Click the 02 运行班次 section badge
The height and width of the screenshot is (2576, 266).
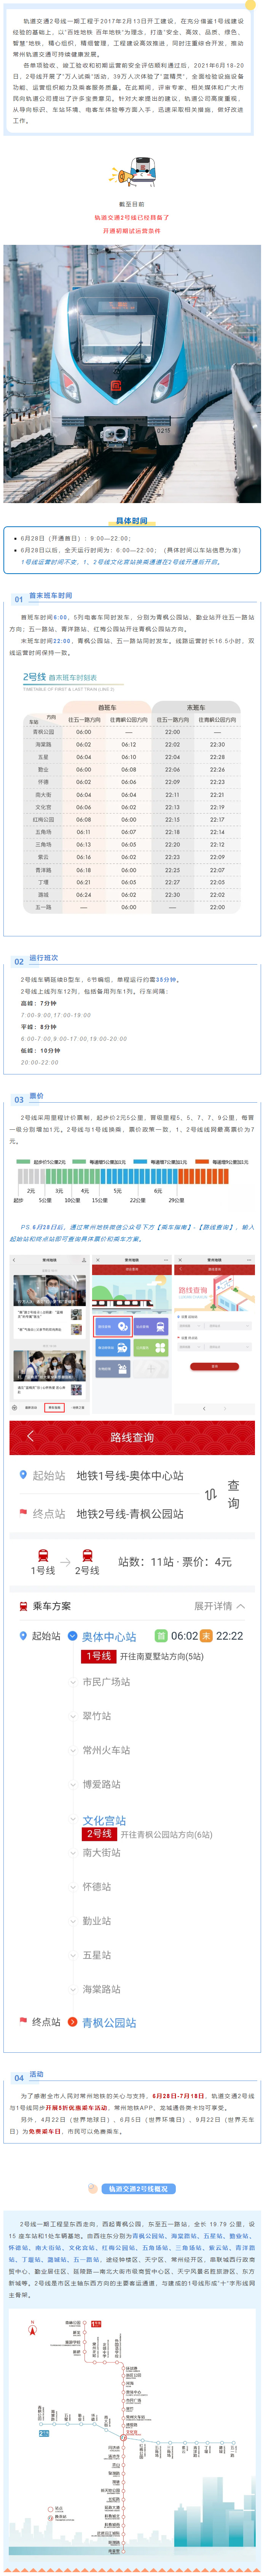point(19,961)
